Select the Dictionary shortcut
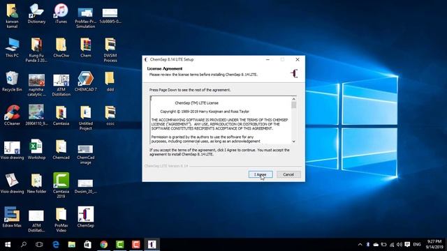Viewport: 447px width, 251px height. pyautogui.click(x=36, y=14)
